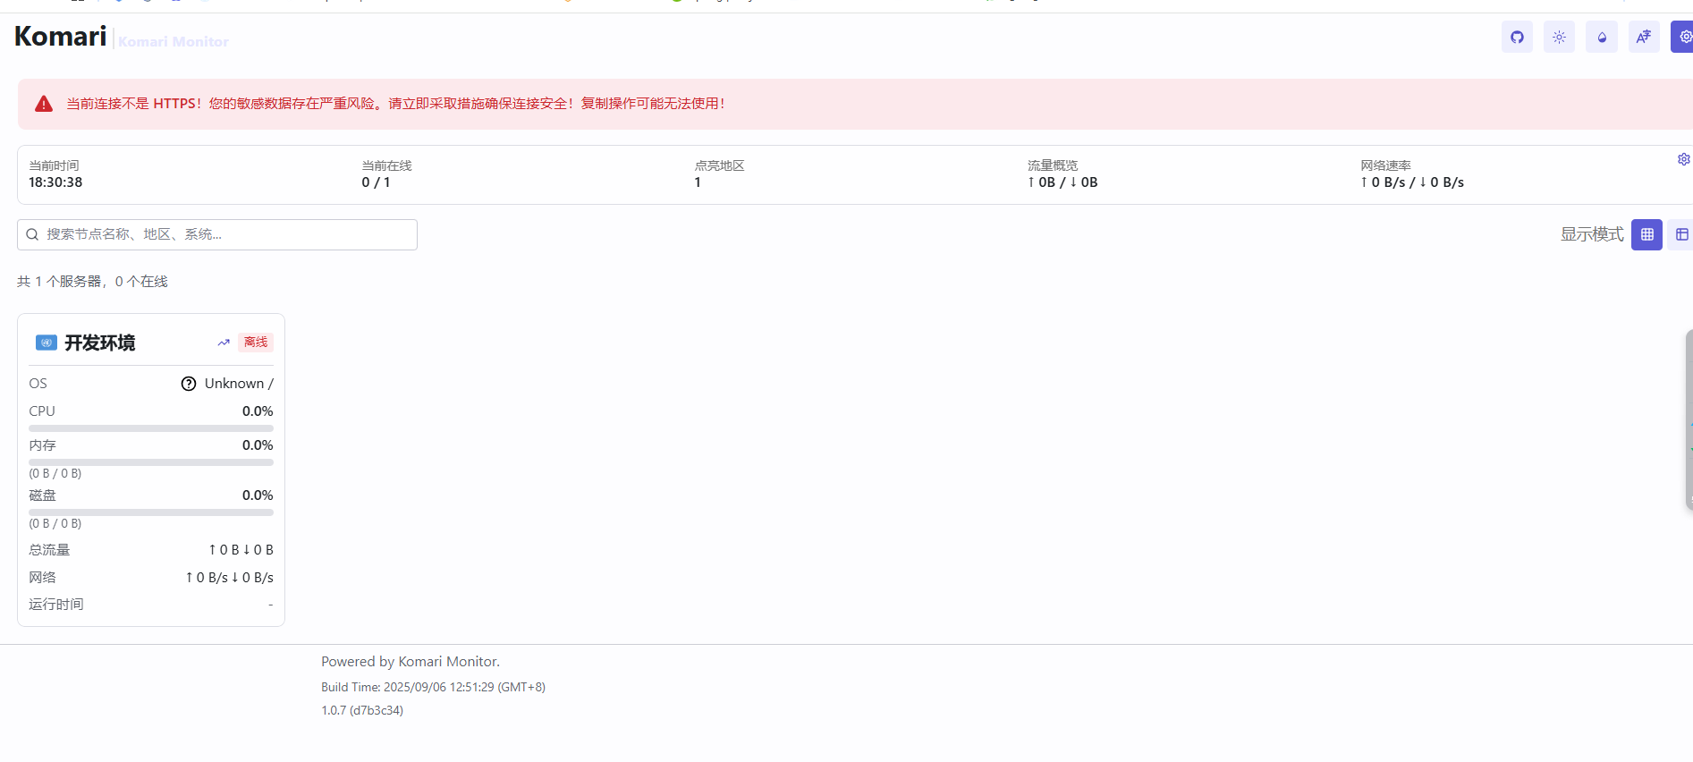This screenshot has height=762, width=1693.
Task: Click the 共 1 个服务器 summary text
Action: coord(92,282)
